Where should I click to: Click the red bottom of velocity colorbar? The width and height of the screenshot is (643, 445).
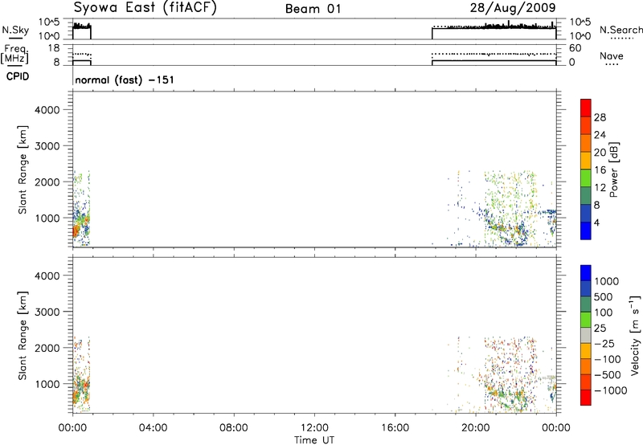[x=586, y=398]
